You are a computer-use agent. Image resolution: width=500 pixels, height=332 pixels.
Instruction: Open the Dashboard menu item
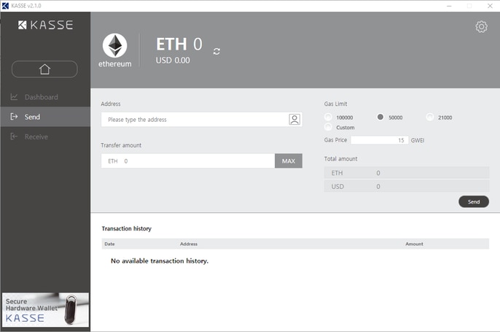(45, 97)
